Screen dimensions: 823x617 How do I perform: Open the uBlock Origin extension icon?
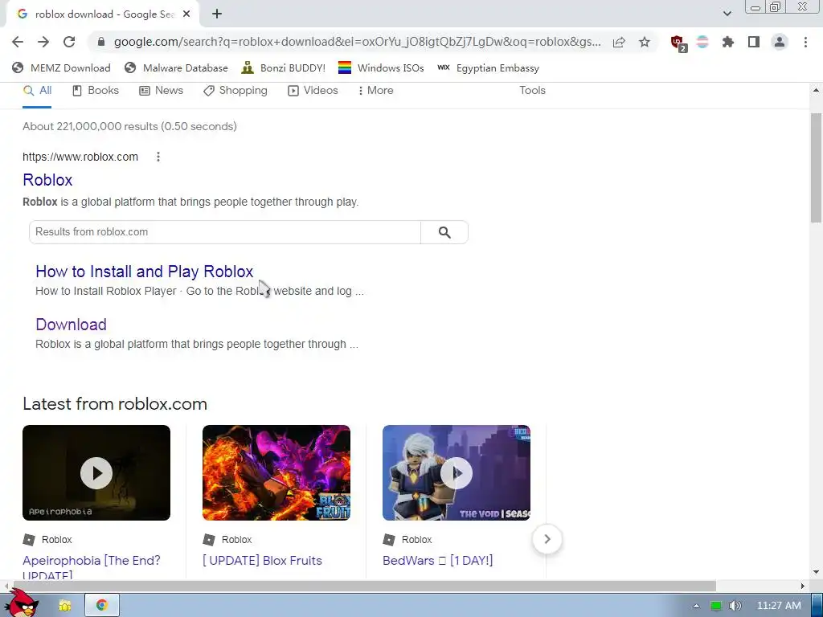point(678,43)
